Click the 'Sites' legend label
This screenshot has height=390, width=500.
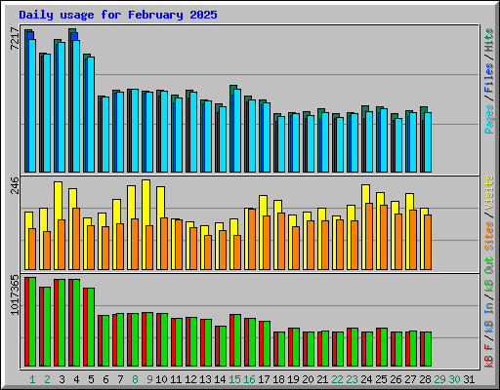[x=489, y=236]
